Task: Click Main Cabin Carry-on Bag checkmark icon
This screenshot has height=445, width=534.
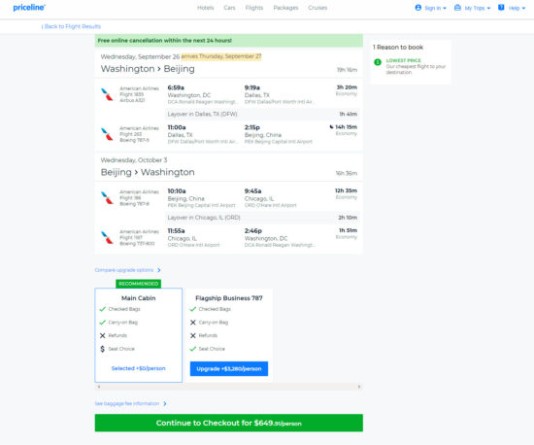Action: [x=103, y=323]
